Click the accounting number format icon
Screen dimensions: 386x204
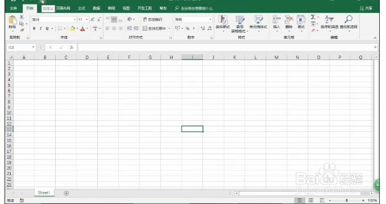click(177, 28)
